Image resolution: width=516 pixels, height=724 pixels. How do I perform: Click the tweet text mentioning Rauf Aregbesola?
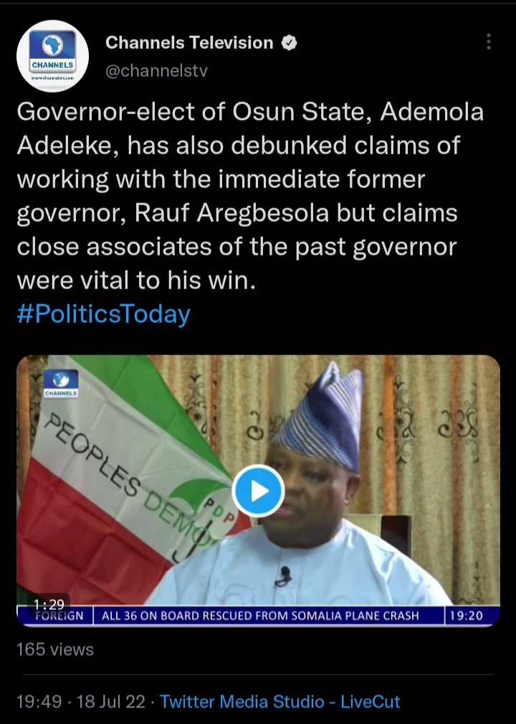point(250,196)
